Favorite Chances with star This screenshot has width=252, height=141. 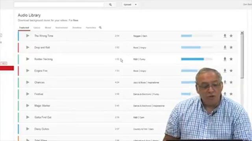pos(231,82)
